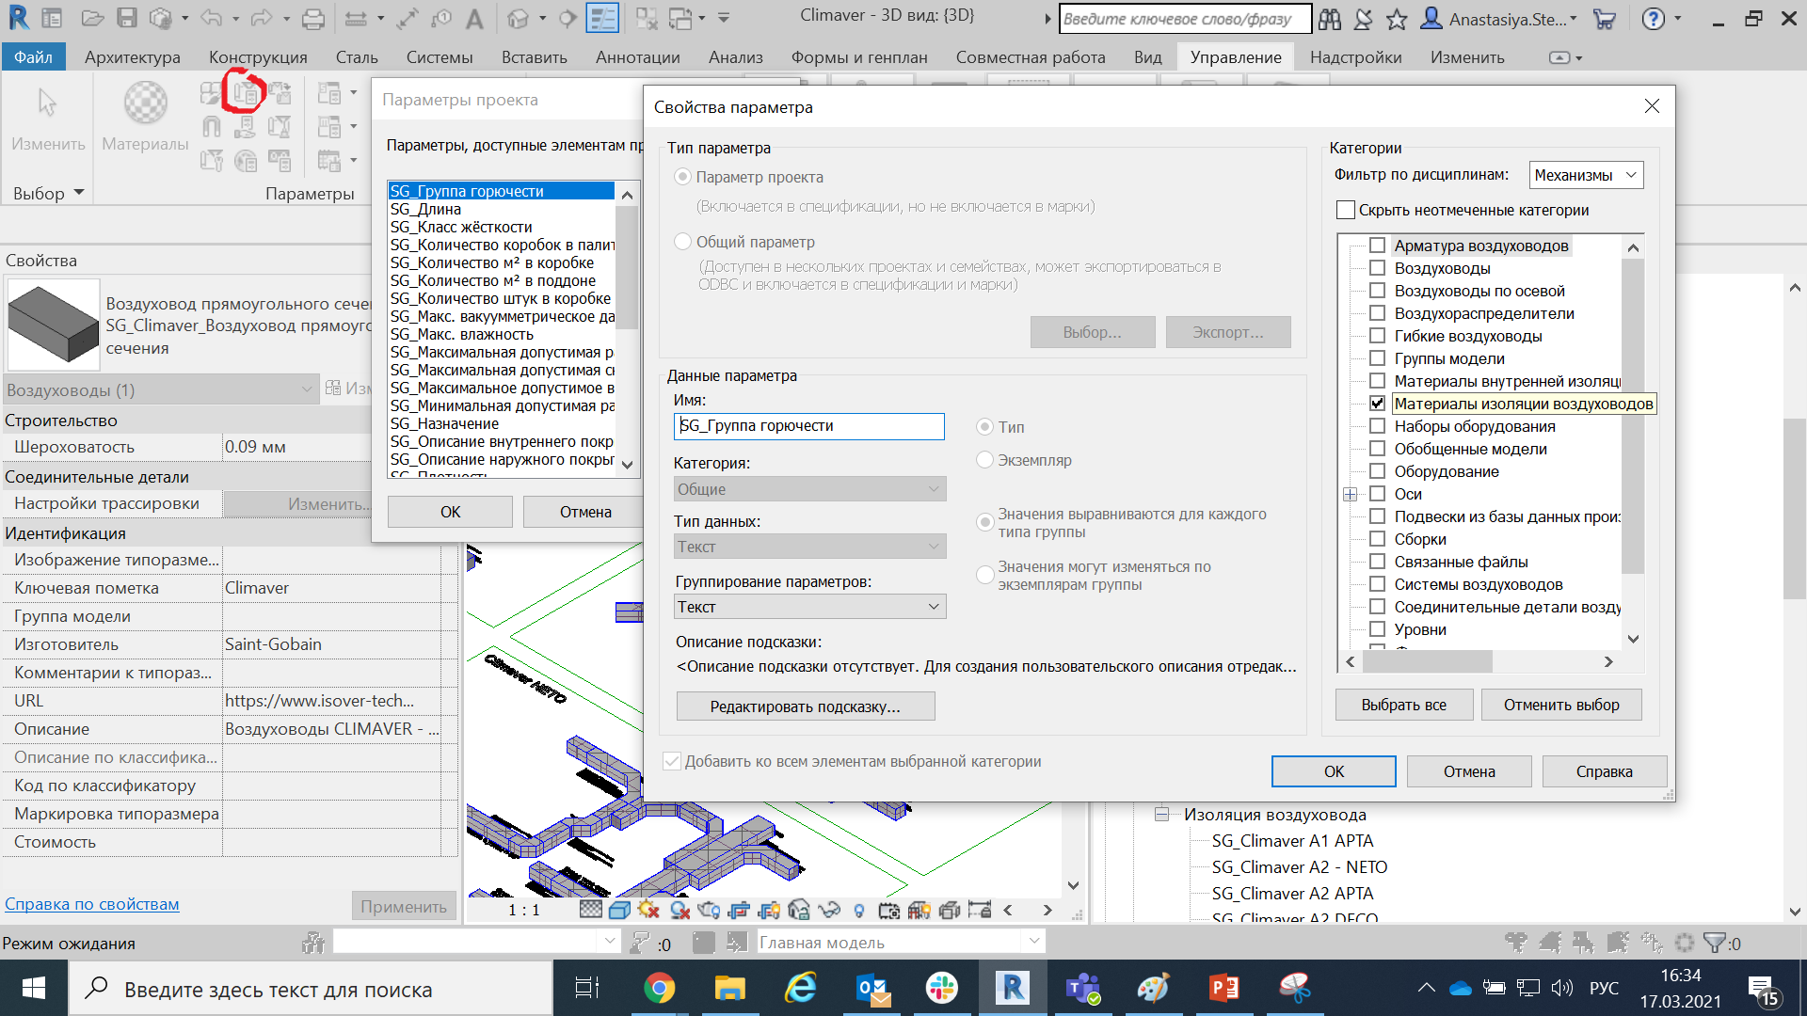Viewport: 1807px width, 1016px height.
Task: Check the Оборудование category checkbox
Action: (1377, 471)
